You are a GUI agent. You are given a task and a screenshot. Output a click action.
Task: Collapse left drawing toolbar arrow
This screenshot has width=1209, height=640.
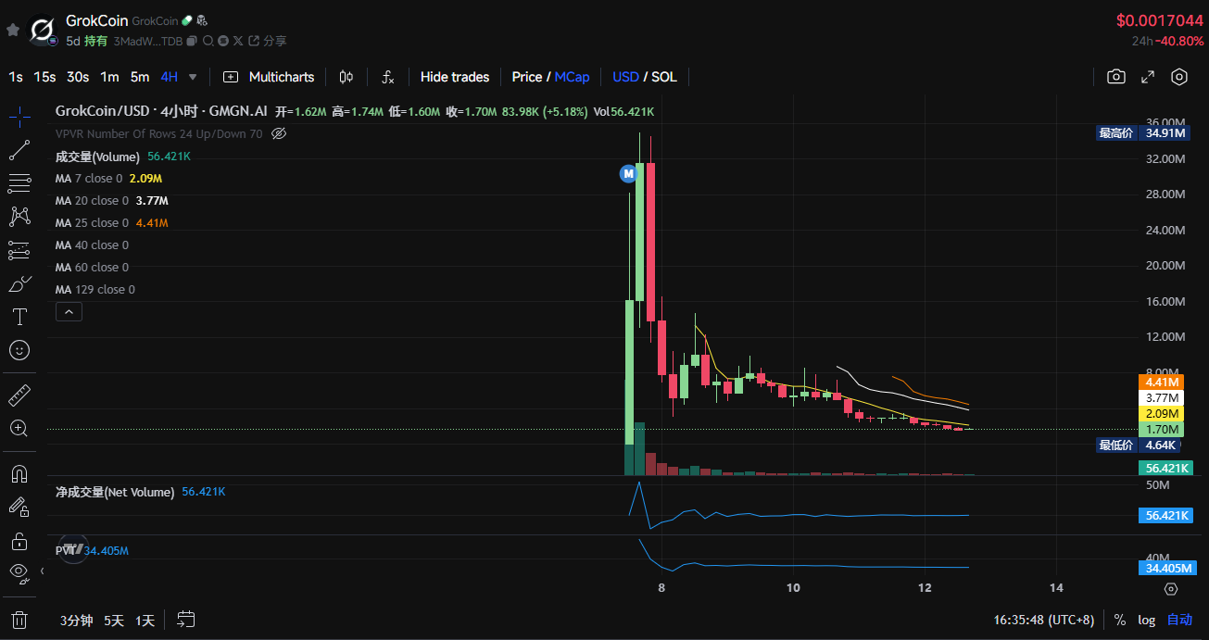42,571
